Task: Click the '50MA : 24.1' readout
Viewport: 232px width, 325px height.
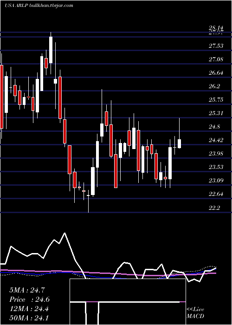Action: 29,318
